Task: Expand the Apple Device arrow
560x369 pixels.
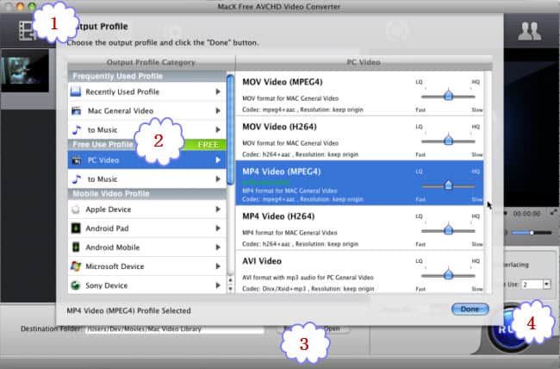Action: pos(218,210)
